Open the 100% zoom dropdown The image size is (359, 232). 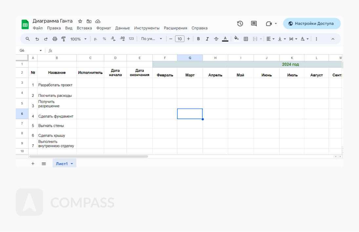[x=78, y=39]
